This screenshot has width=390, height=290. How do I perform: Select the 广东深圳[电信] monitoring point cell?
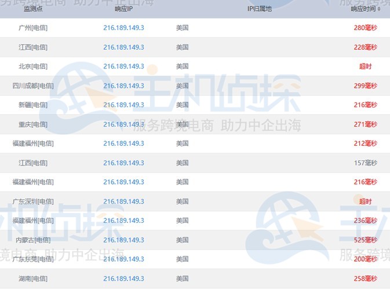point(33,201)
